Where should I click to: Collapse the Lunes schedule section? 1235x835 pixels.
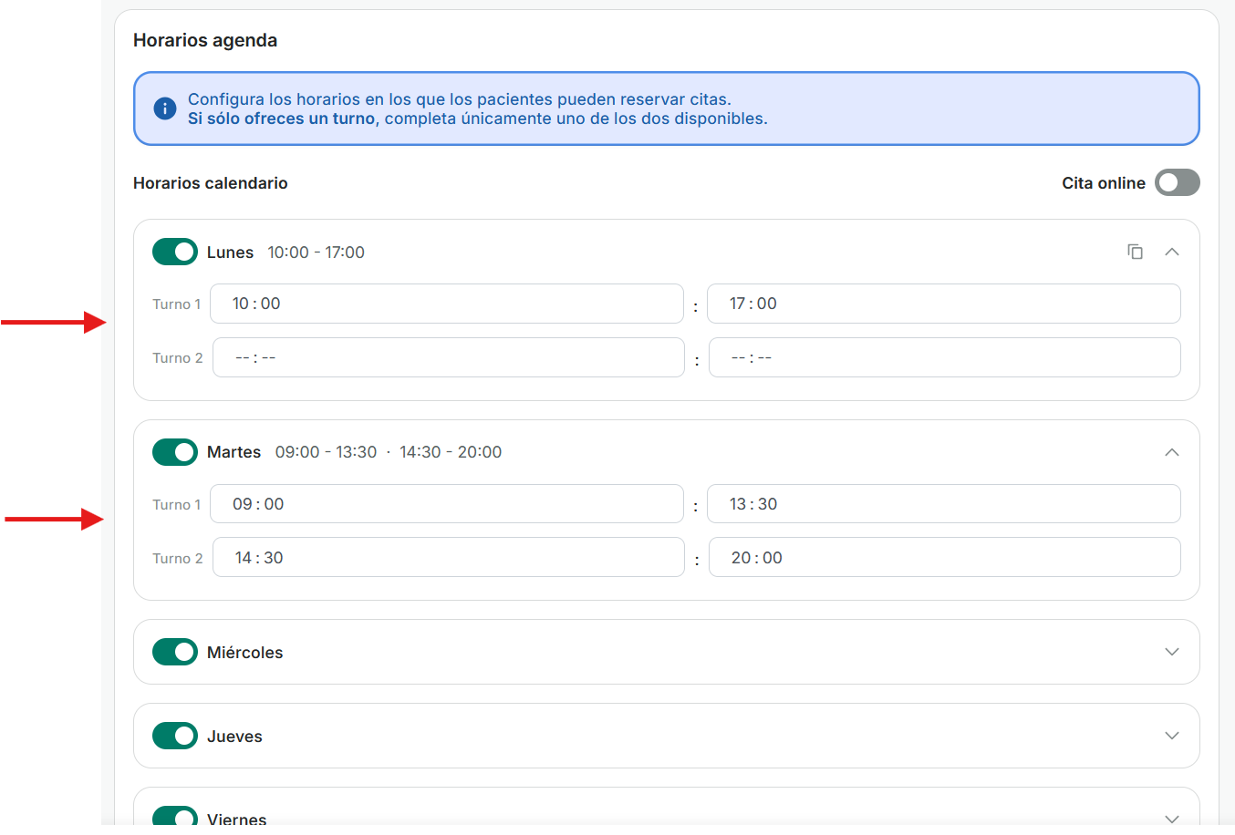tap(1172, 252)
